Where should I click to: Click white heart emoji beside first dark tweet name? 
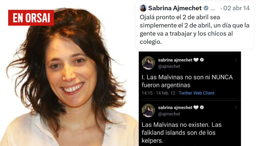click(196, 60)
